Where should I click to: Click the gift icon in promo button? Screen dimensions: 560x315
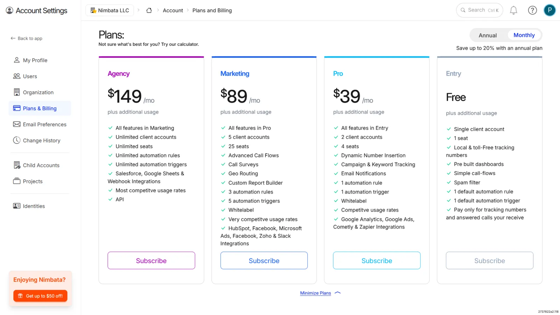(20, 296)
